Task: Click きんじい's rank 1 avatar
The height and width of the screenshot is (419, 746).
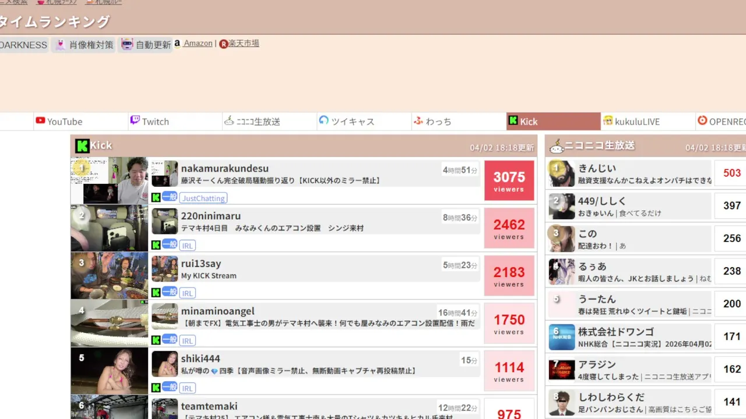Action: pyautogui.click(x=562, y=173)
